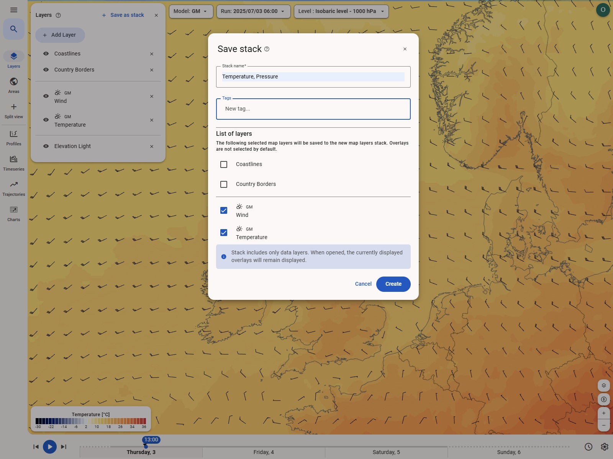Open the Trajectories sidebar tool
Screen dimensions: 613x459
pyautogui.click(x=14, y=188)
